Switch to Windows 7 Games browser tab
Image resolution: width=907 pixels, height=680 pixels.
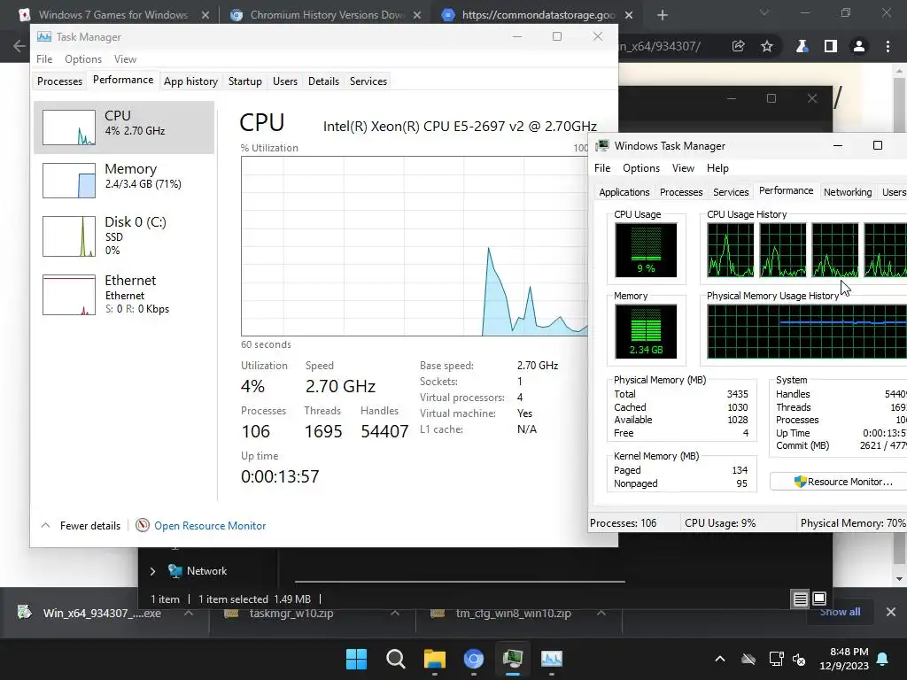(112, 15)
